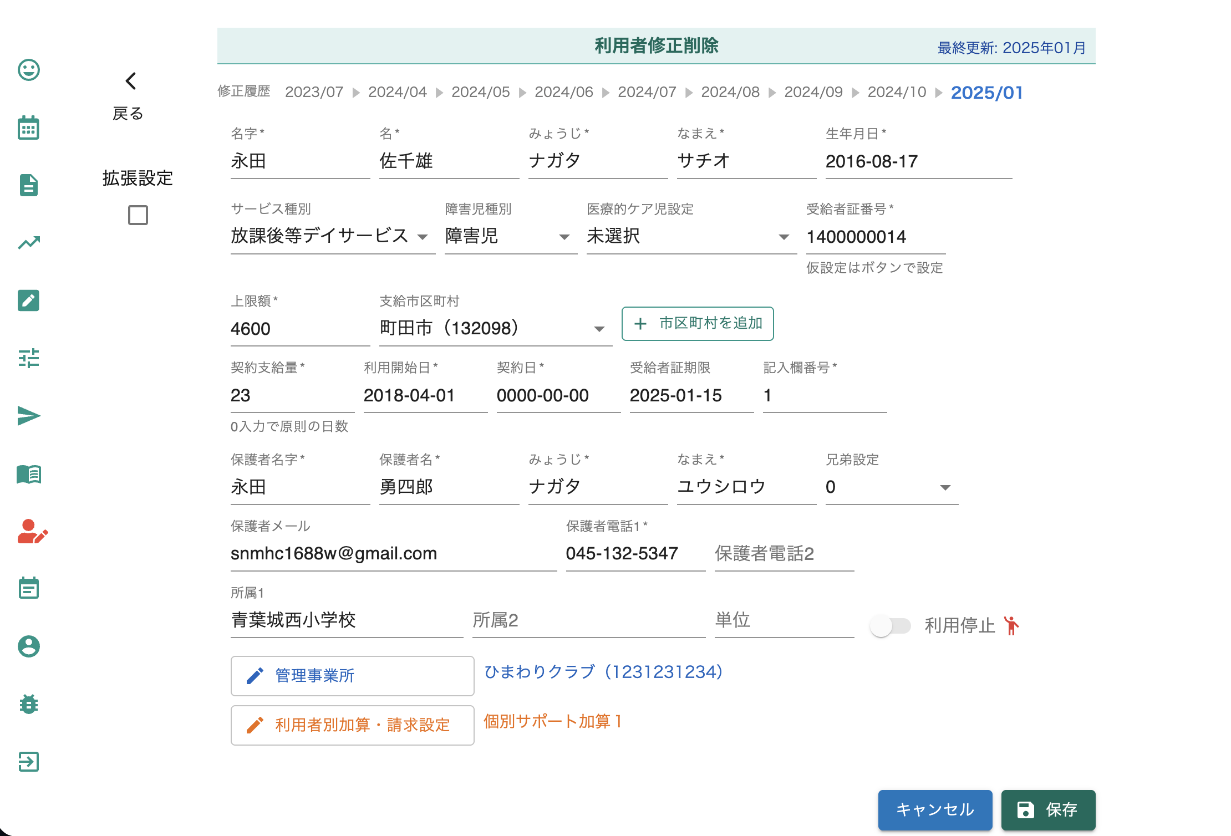Click the trending chart sidebar icon
Image resolution: width=1231 pixels, height=836 pixels.
29,243
